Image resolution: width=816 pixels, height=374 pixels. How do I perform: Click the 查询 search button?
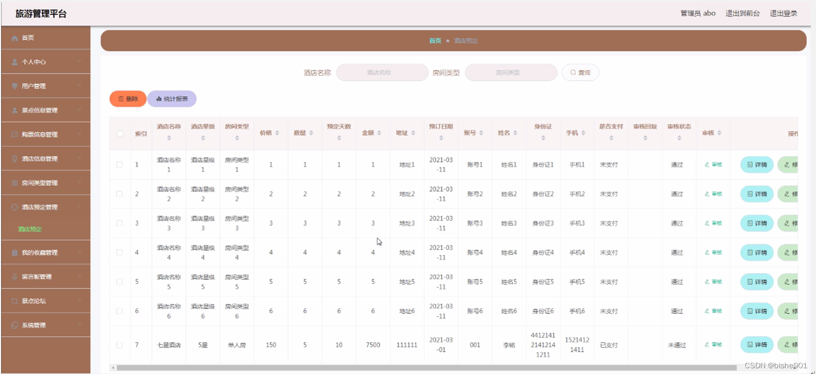pos(580,73)
